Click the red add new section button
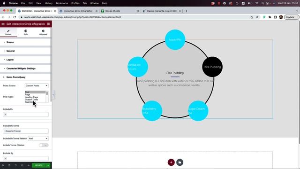This screenshot has height=169, width=300. click(171, 162)
